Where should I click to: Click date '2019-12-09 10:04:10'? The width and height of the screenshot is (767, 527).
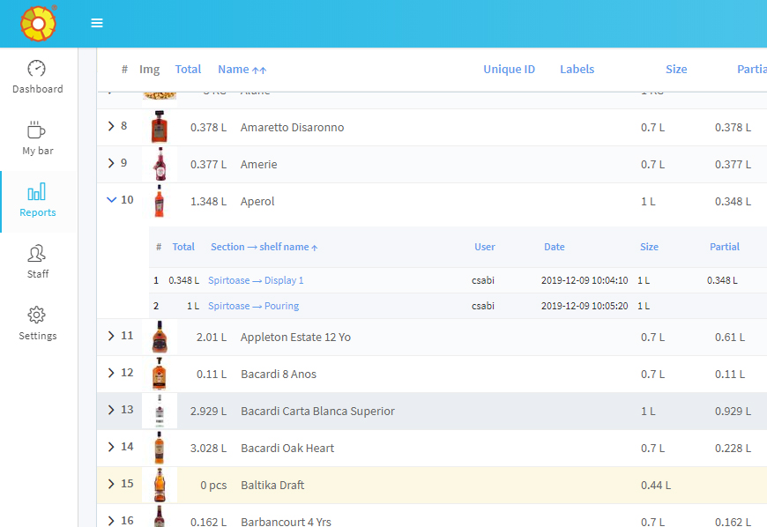click(x=584, y=280)
